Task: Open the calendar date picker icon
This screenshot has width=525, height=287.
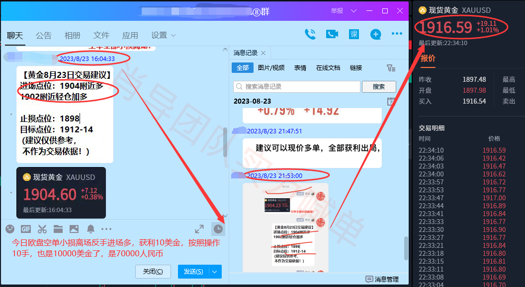Action: coord(391,102)
